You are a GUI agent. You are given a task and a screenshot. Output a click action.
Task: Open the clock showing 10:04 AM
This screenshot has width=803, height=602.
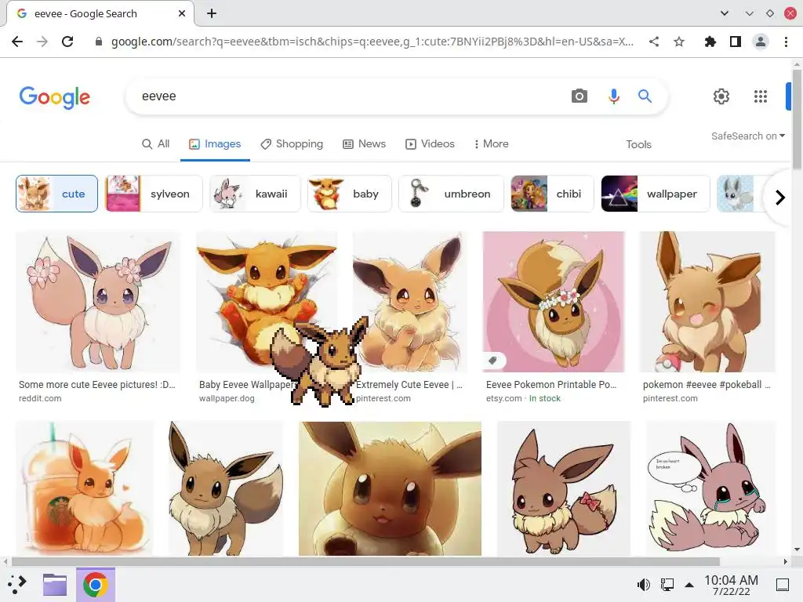tap(732, 585)
